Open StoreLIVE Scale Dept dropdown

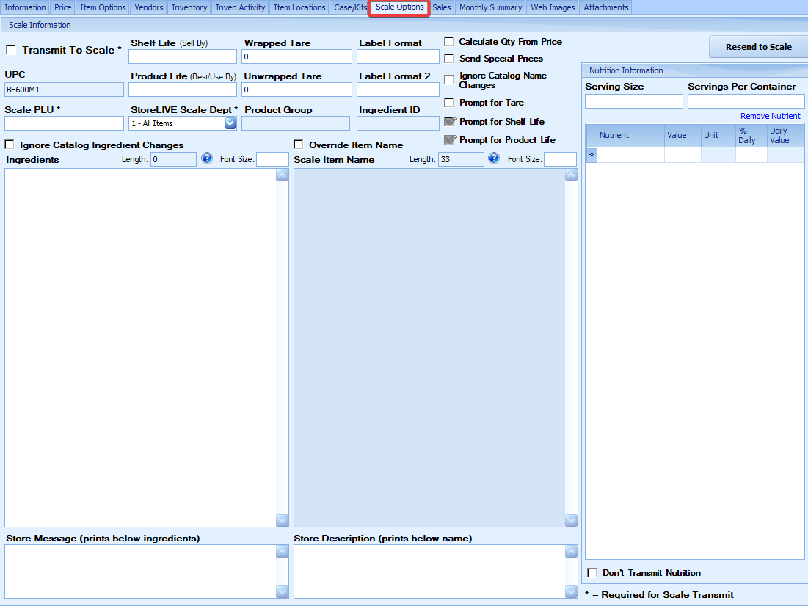click(230, 123)
